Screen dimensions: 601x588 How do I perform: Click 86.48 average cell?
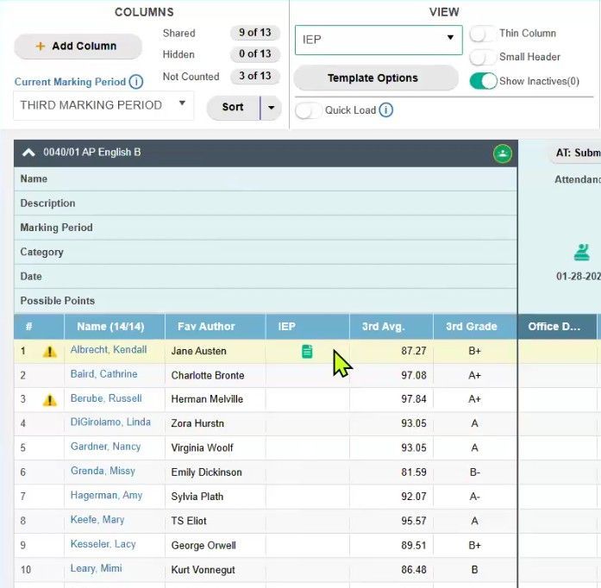tap(391, 570)
